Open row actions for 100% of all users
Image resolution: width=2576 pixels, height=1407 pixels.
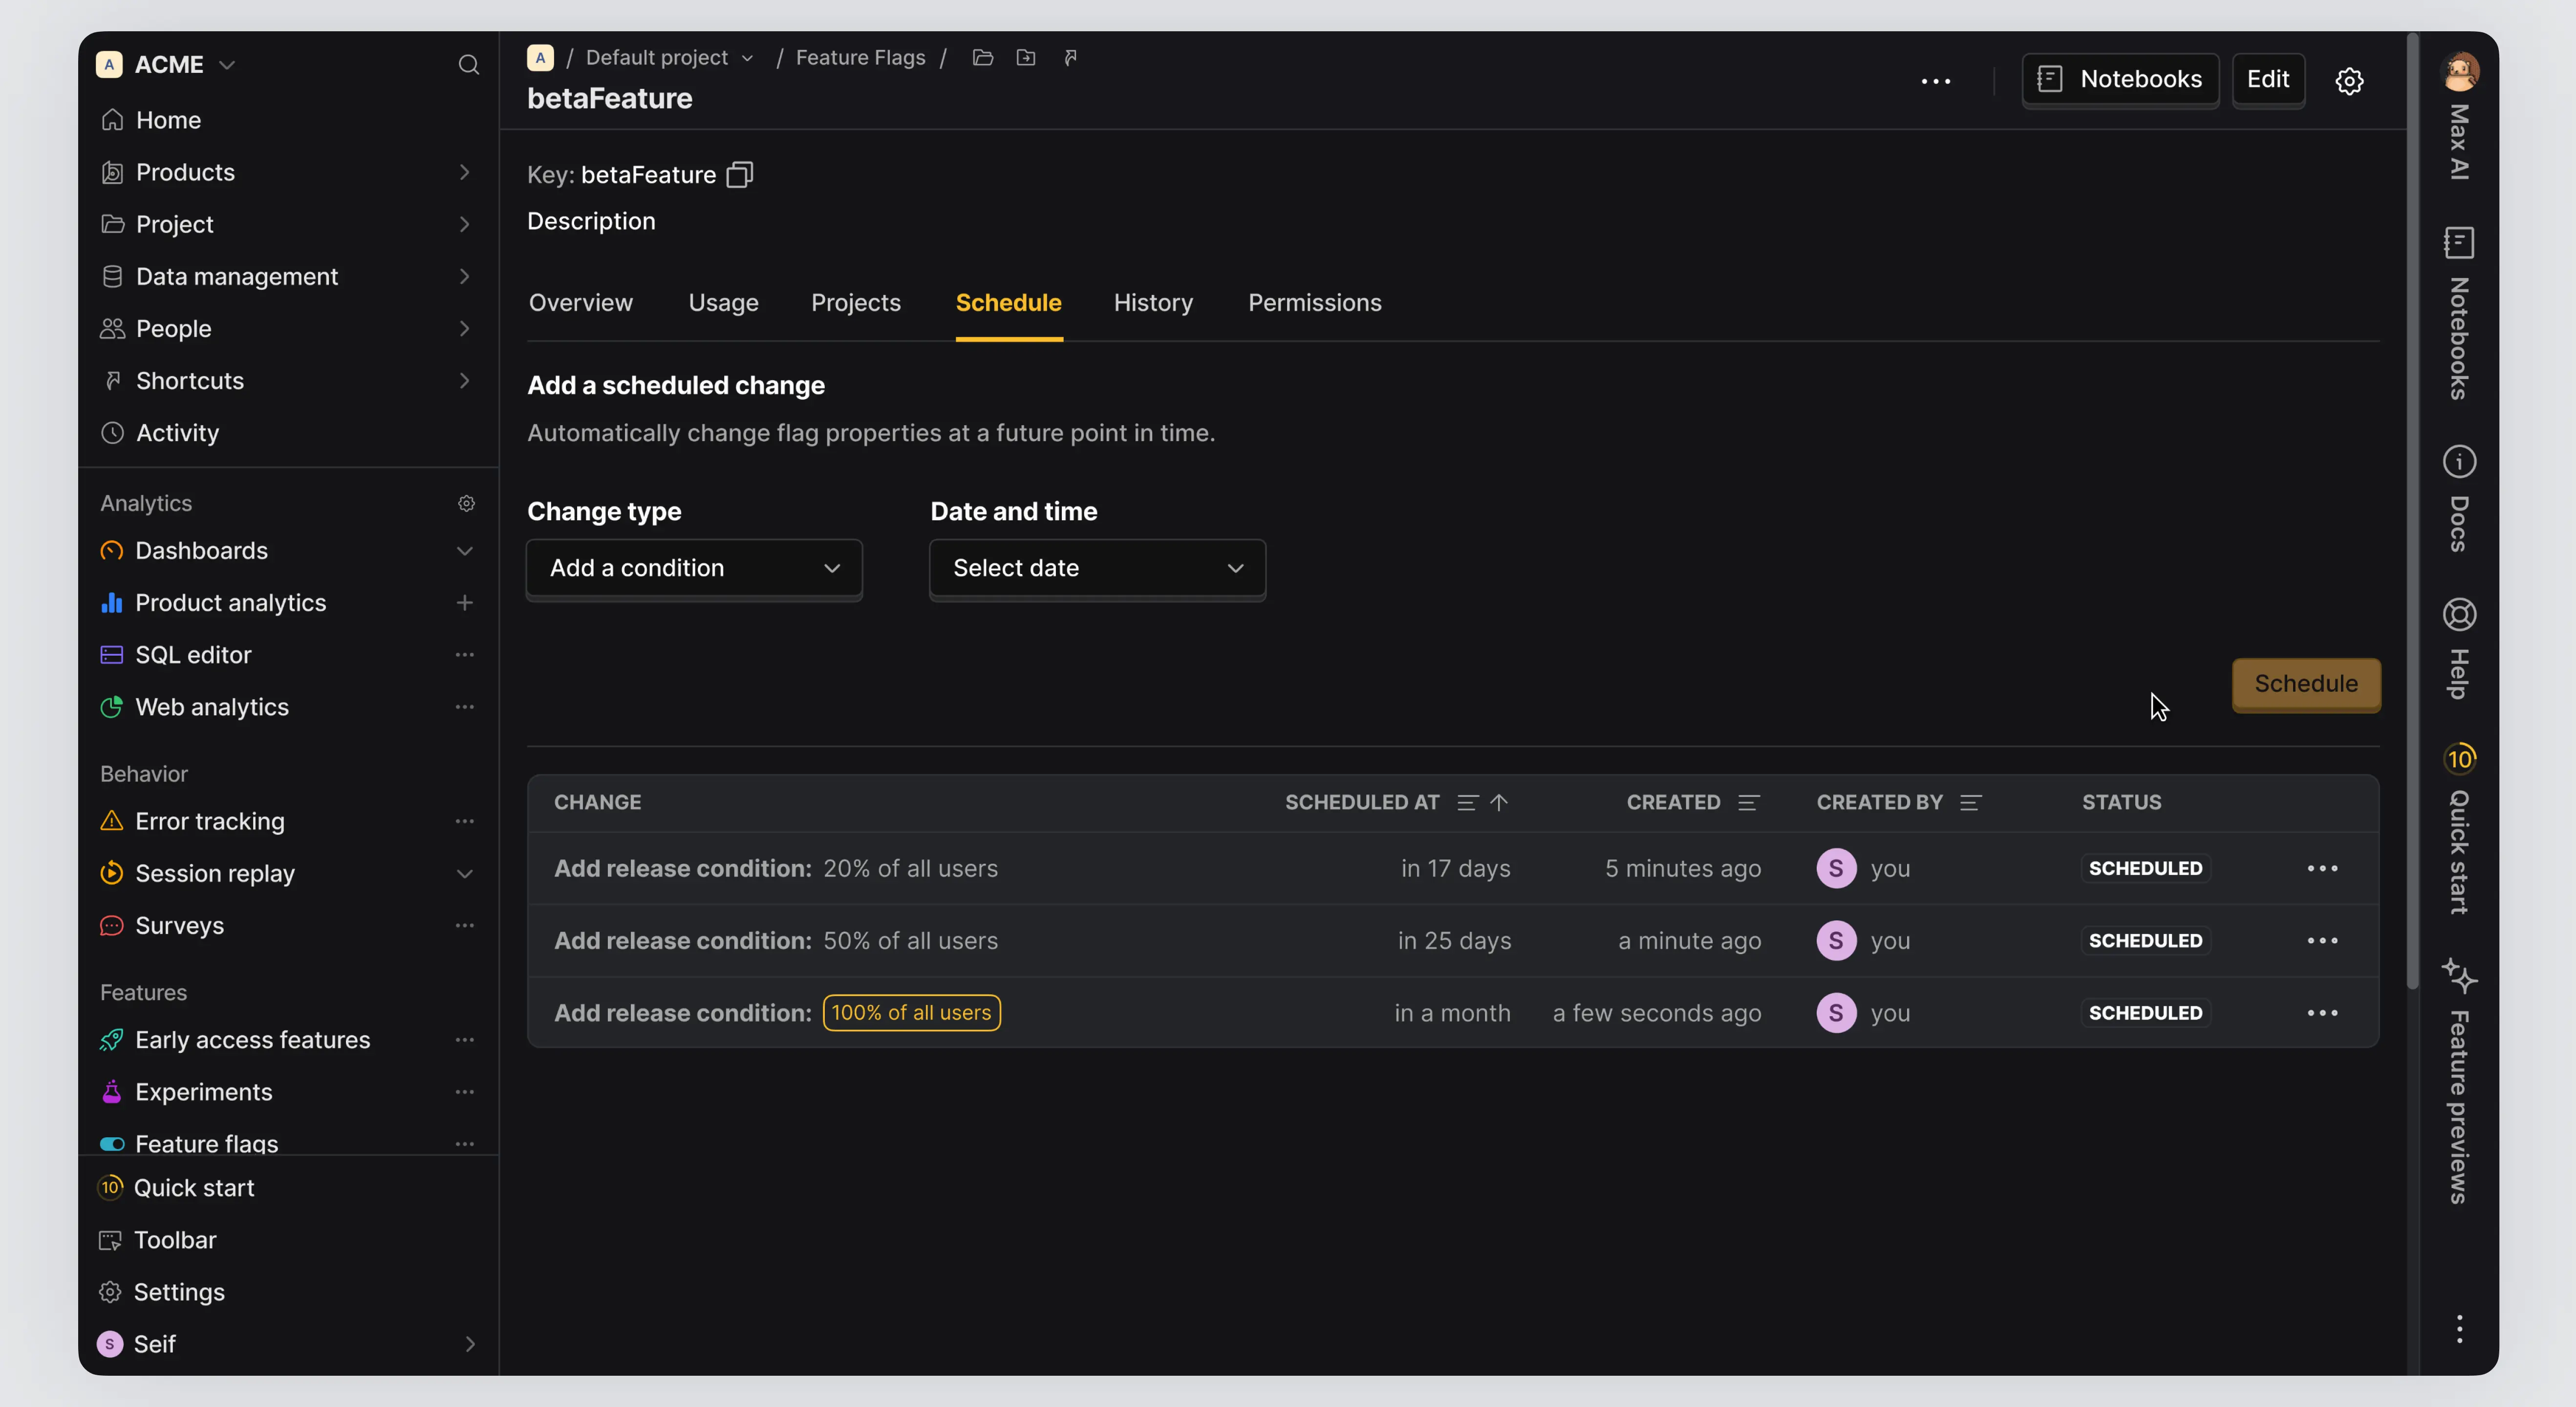pyautogui.click(x=2322, y=1013)
